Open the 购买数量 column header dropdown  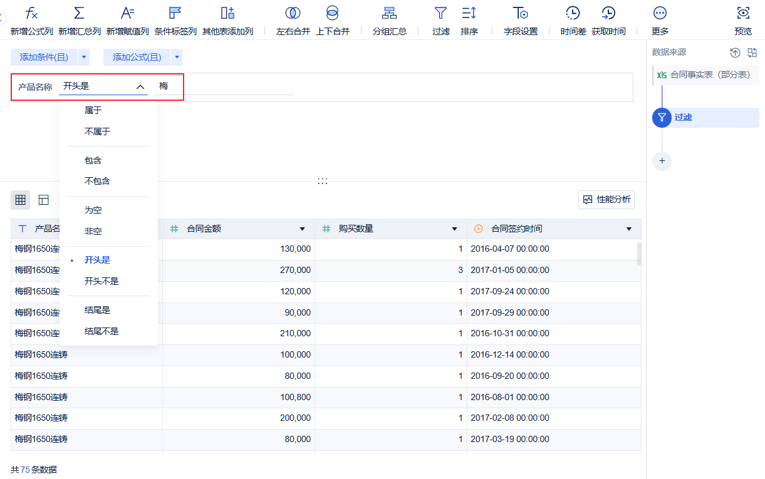pyautogui.click(x=455, y=229)
